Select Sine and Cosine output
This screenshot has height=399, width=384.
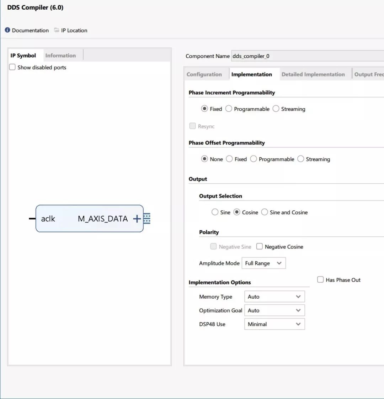265,212
